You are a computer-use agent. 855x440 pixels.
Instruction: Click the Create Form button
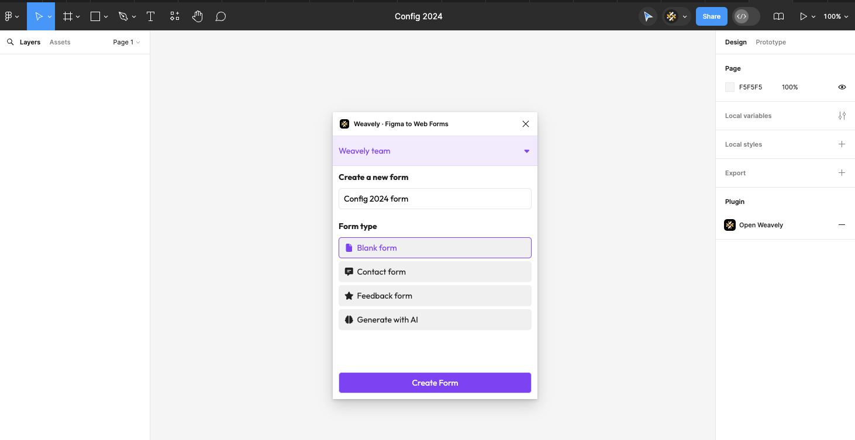[435, 383]
